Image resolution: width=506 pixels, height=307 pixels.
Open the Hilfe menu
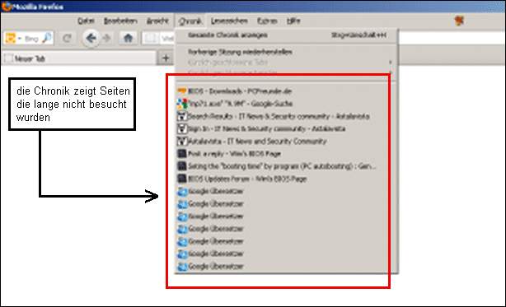[x=293, y=21]
